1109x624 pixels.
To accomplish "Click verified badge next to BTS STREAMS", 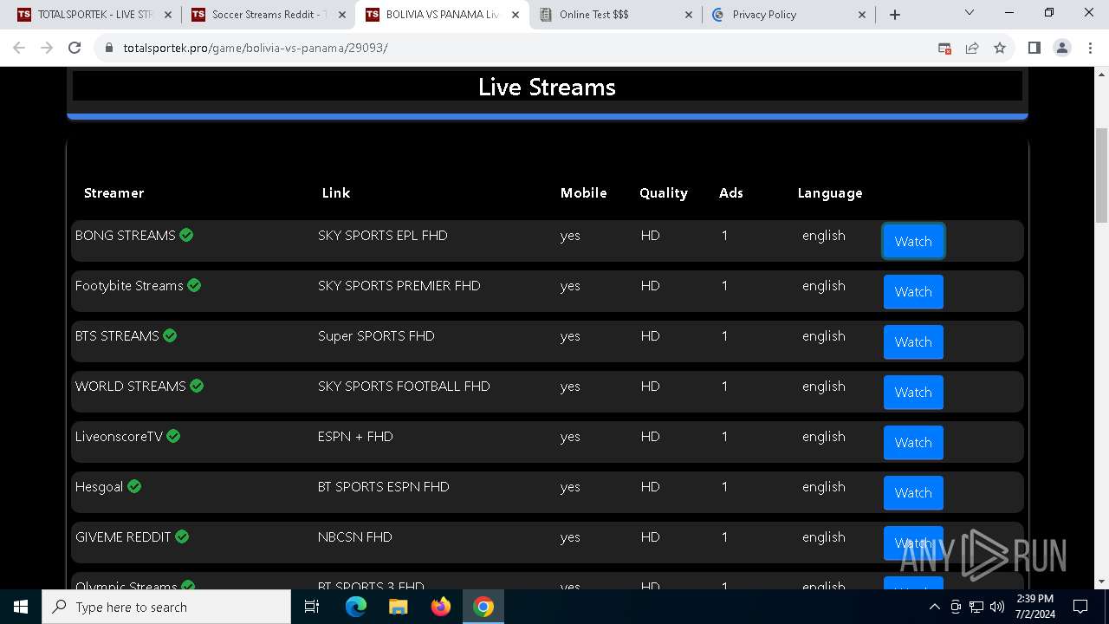I will (x=170, y=335).
